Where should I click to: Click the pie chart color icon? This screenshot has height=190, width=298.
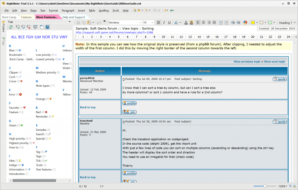pyautogui.click(x=246, y=23)
